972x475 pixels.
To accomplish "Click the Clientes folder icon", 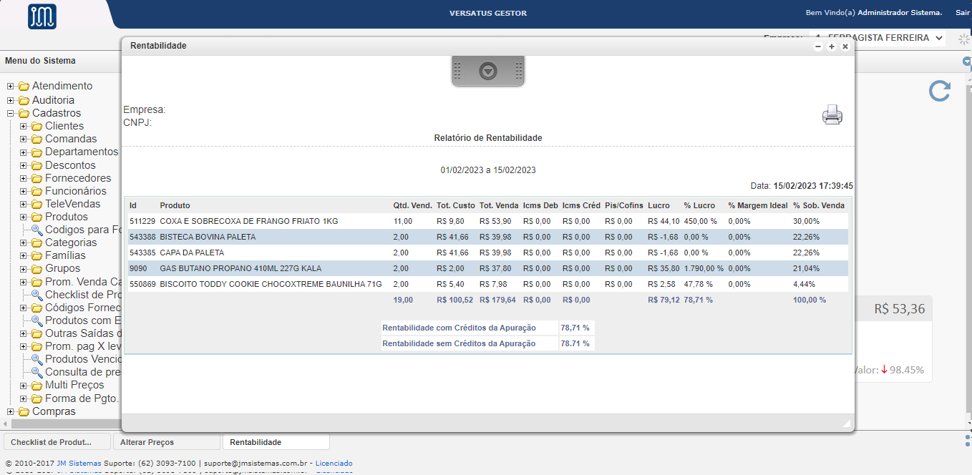I will [x=37, y=127].
